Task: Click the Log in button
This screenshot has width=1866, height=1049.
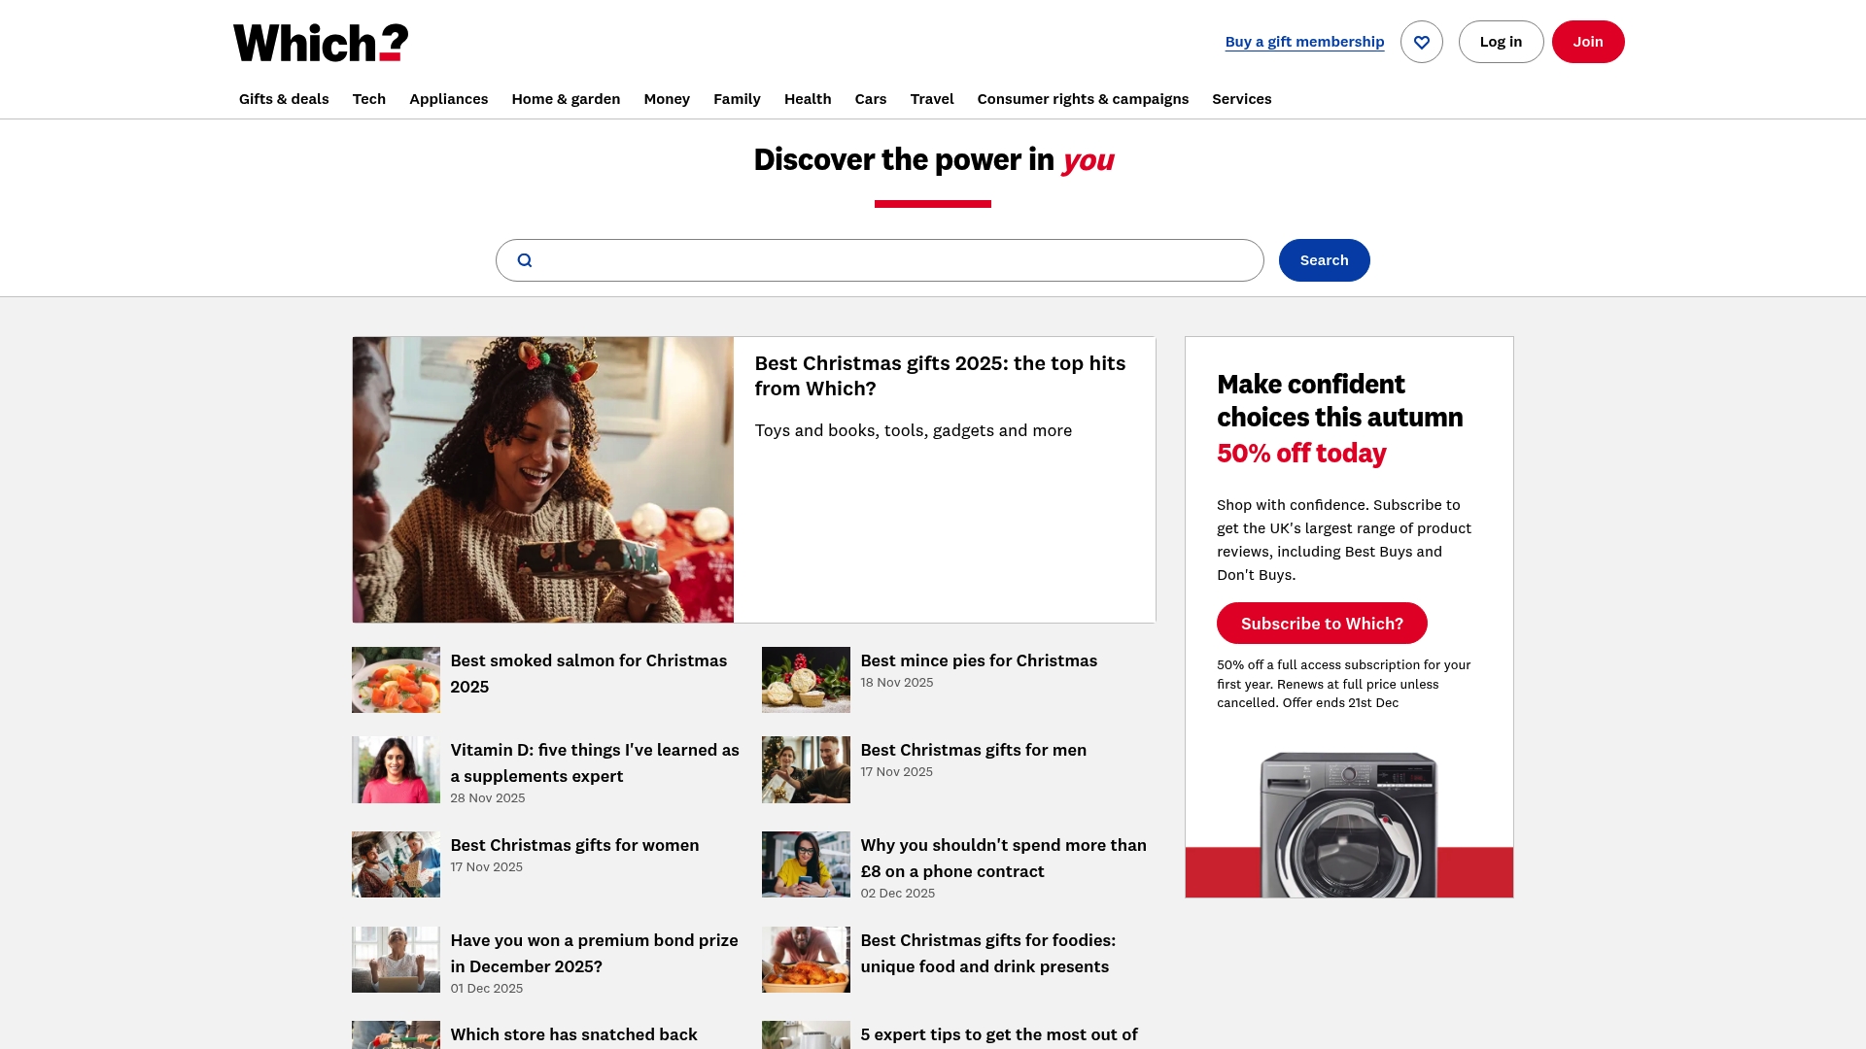Action: [1501, 42]
